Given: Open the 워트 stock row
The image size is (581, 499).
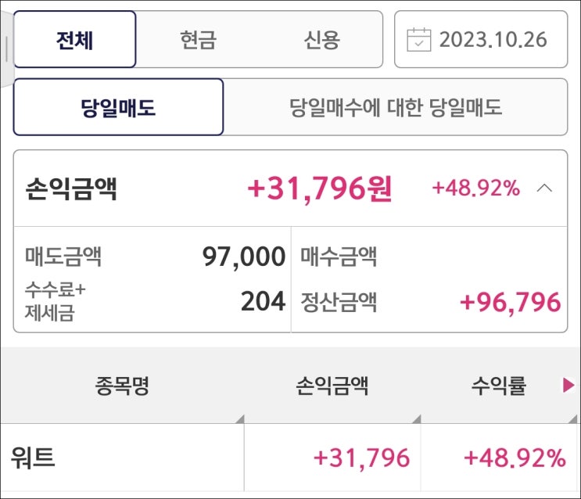Looking at the screenshot, I should (x=34, y=458).
